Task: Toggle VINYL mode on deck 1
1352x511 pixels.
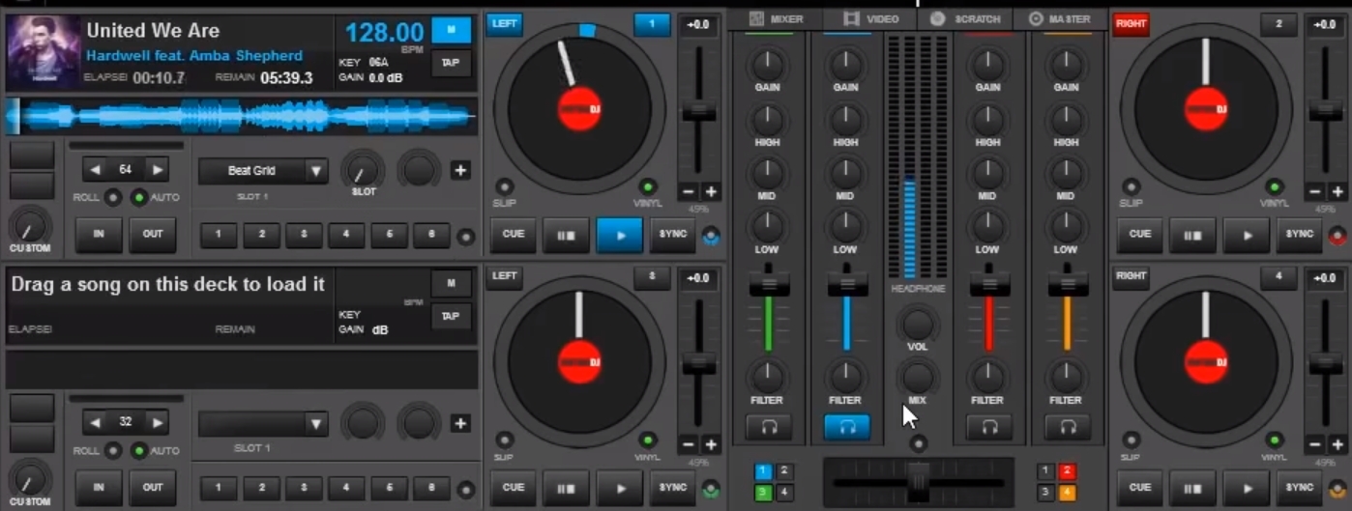Action: (x=648, y=186)
